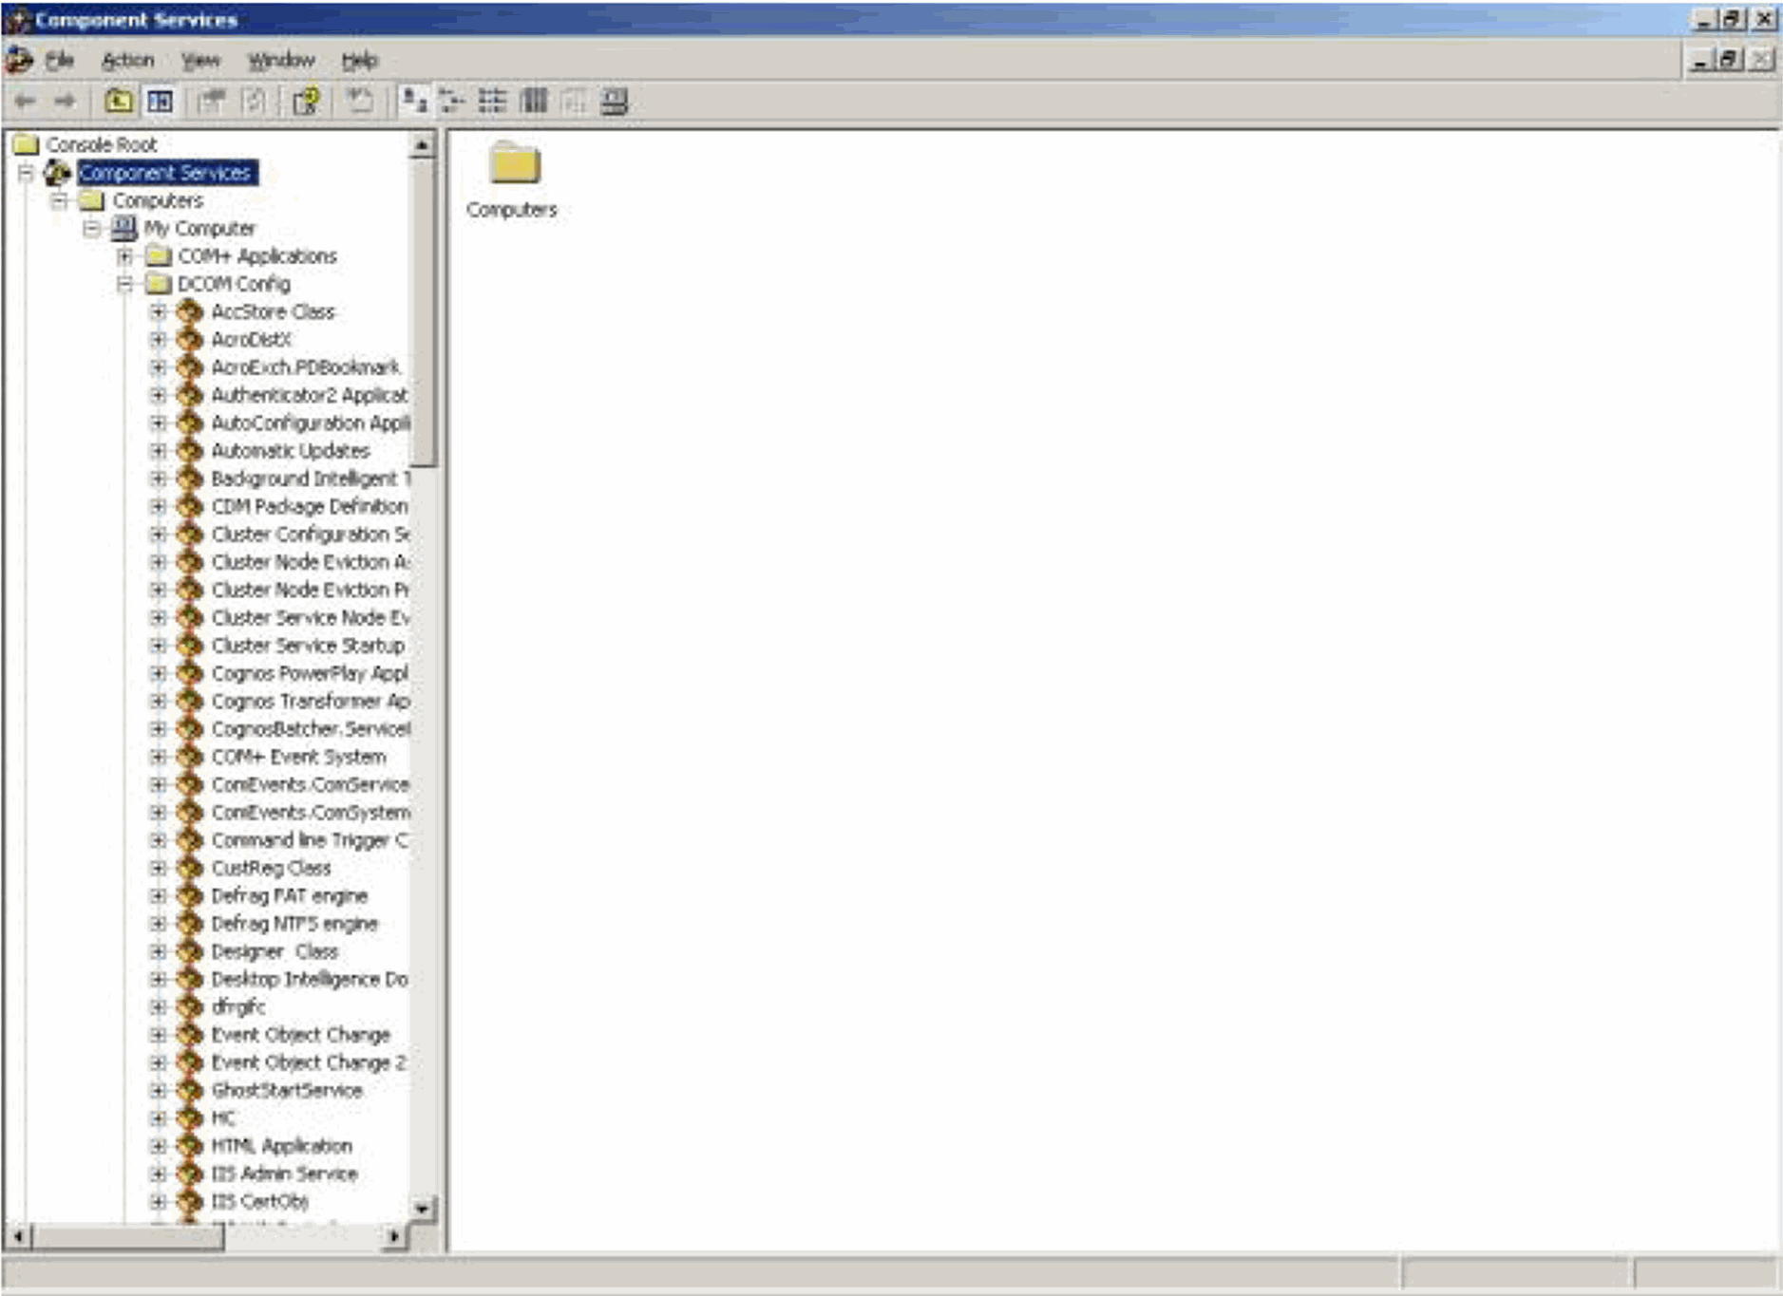Open the View menu
This screenshot has width=1783, height=1296.
(200, 61)
